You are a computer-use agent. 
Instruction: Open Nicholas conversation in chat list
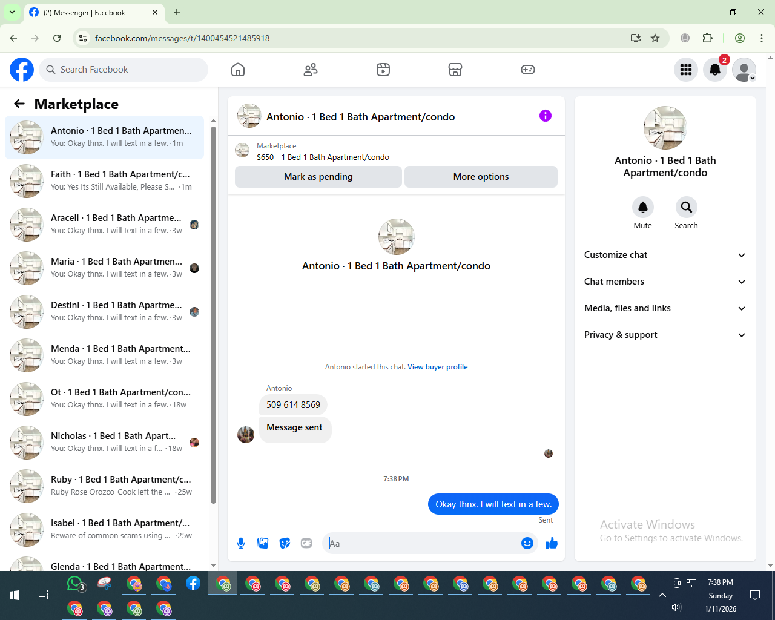click(104, 443)
